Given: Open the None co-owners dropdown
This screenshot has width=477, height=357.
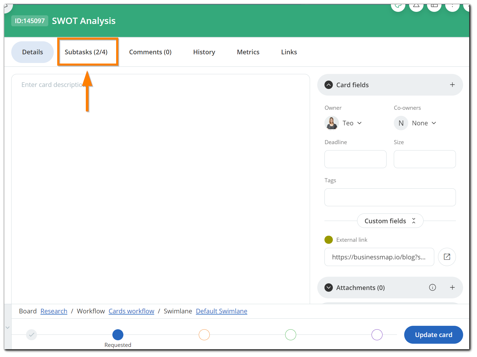Looking at the screenshot, I should 424,123.
